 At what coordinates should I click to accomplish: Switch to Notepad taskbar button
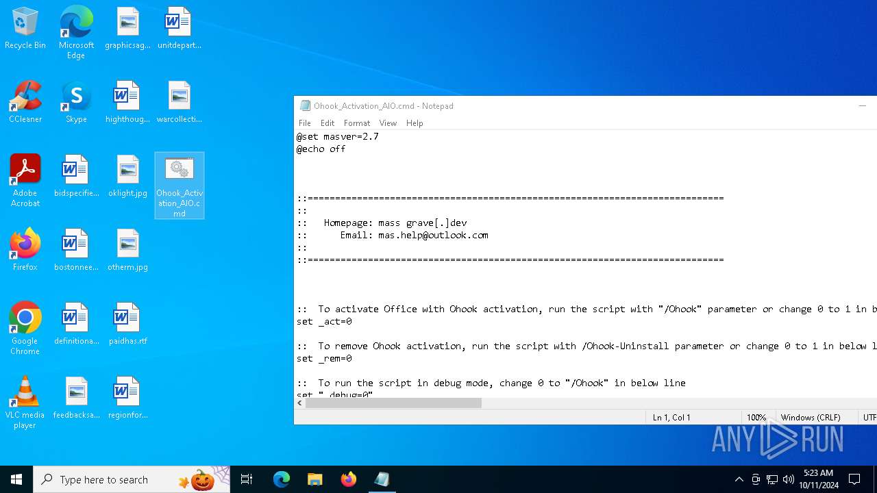coord(382,479)
